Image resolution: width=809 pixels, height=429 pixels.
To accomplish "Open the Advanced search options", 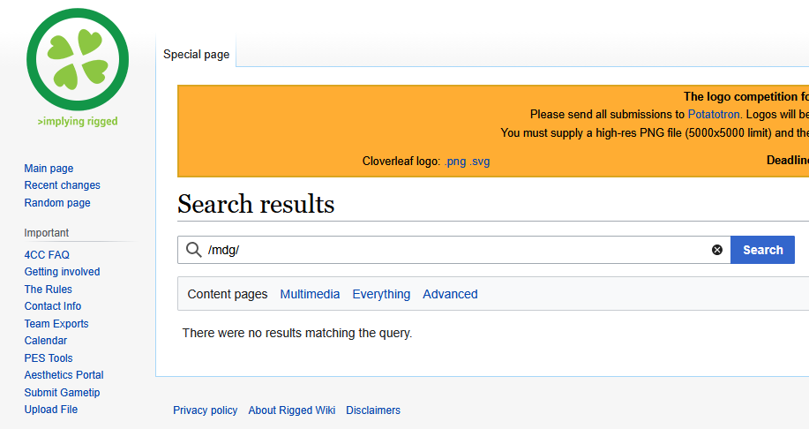I will (450, 294).
